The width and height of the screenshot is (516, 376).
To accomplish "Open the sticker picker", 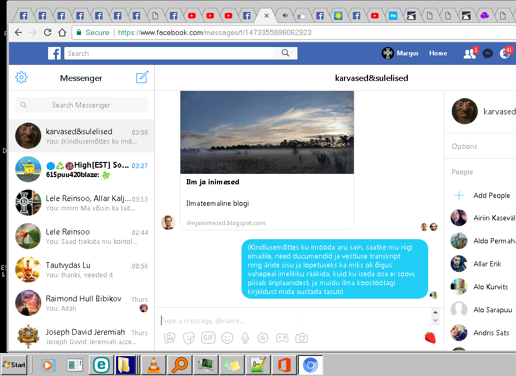I will pyautogui.click(x=189, y=338).
